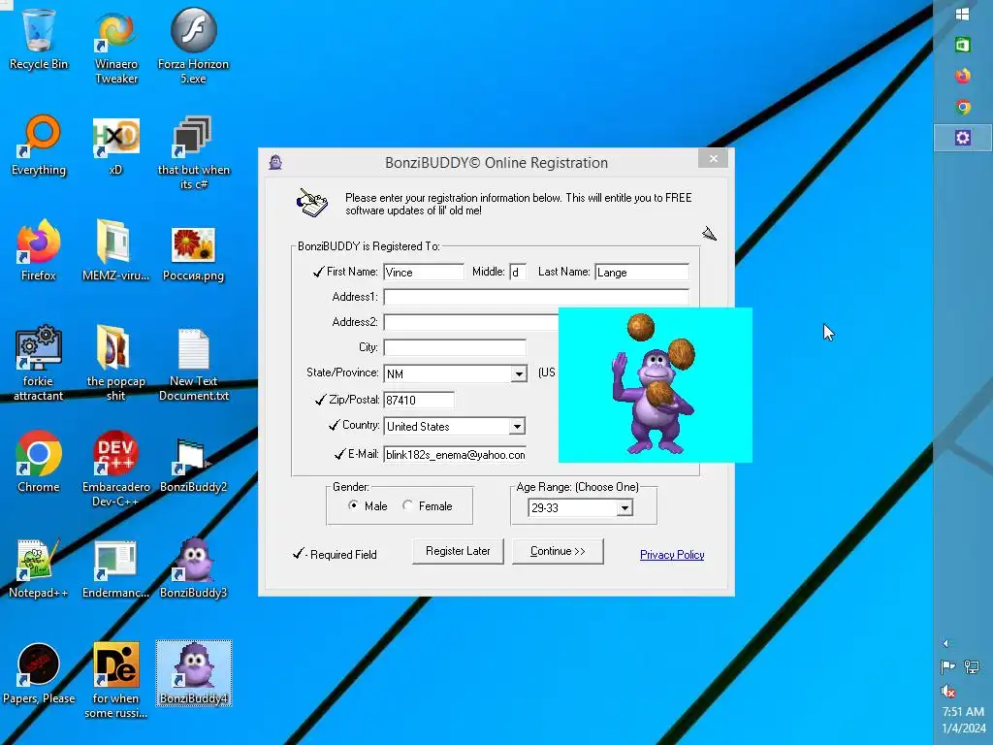
Task: Click the BonziBUDDY title bar monkey icon
Action: (275, 163)
